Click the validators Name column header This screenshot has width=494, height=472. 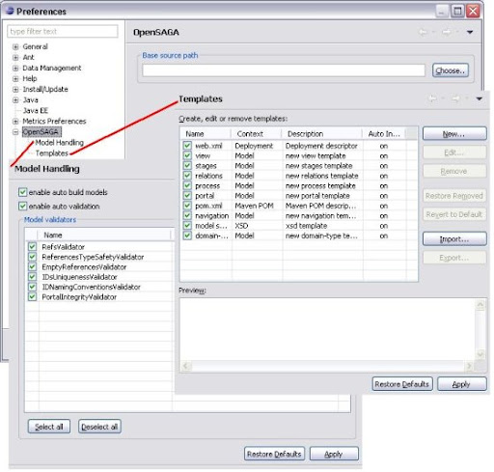[104, 235]
